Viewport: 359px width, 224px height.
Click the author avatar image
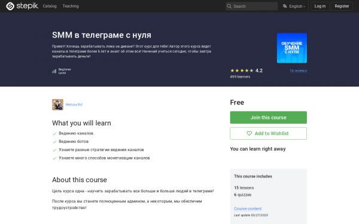tap(57, 105)
